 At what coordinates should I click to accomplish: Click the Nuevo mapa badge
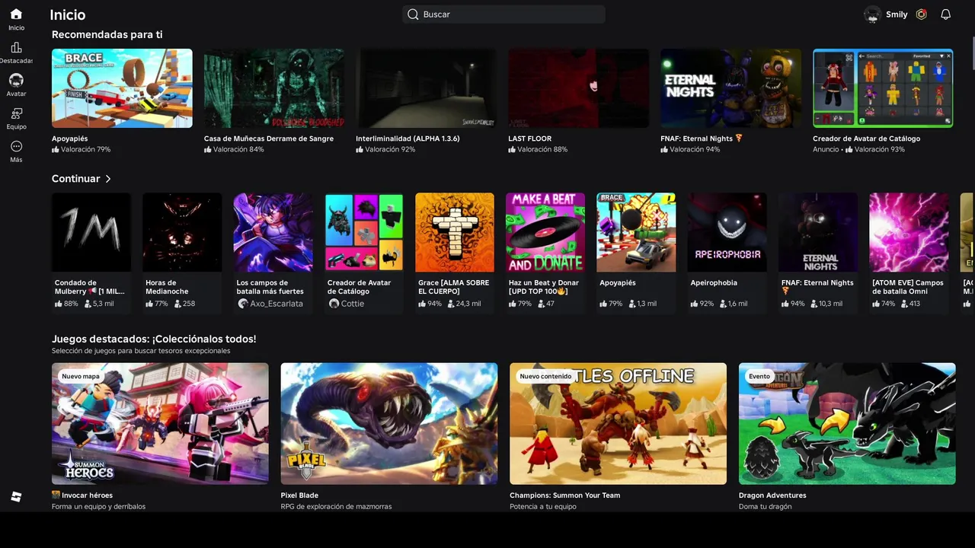(x=81, y=376)
